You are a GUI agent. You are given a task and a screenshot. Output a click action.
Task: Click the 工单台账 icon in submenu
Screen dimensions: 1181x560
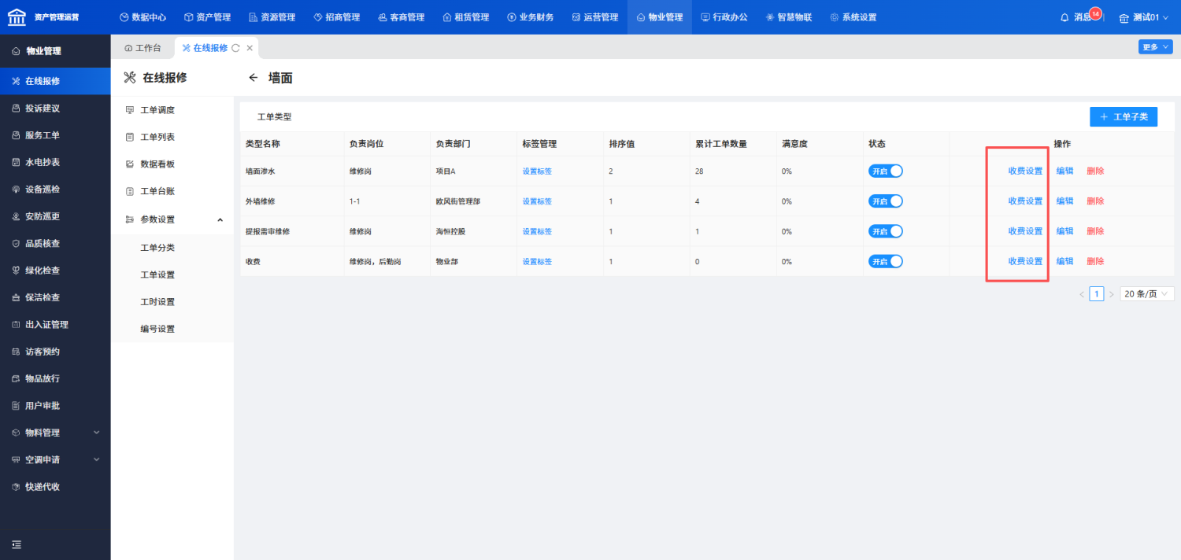pos(130,191)
